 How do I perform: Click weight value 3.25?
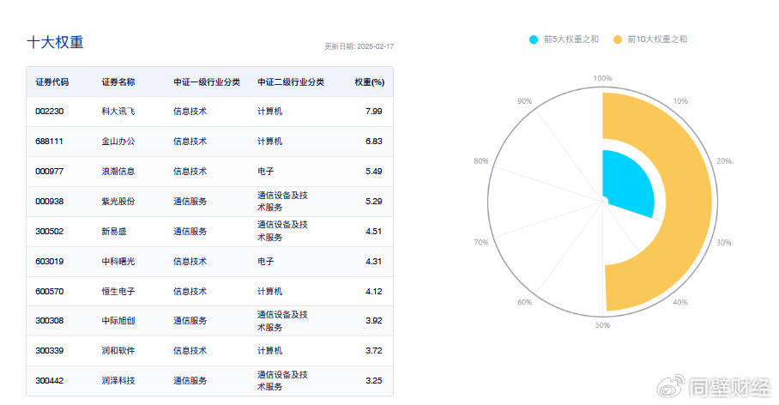tap(373, 381)
